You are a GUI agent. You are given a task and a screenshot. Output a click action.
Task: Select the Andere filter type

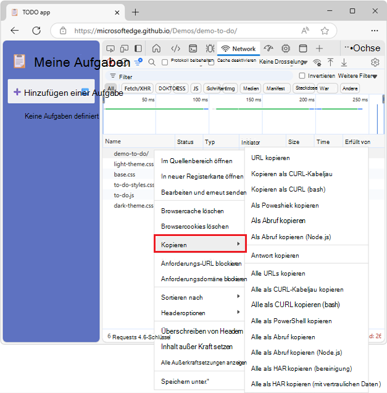(x=350, y=88)
